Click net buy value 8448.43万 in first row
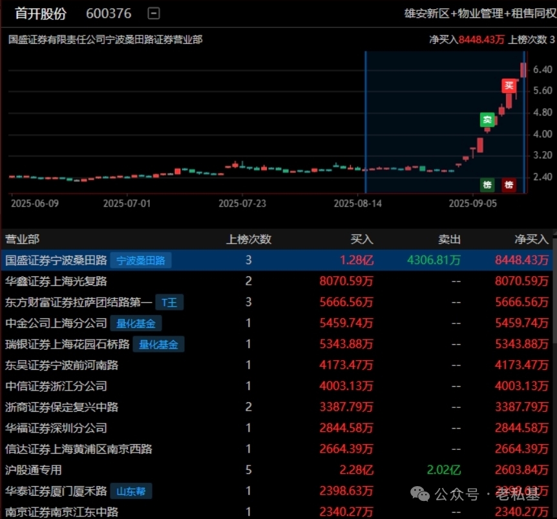The height and width of the screenshot is (519, 557). click(x=522, y=260)
